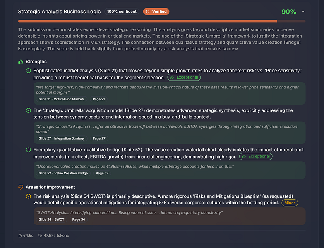Click the Exceptional badge on Slide 21 strength

184,77
